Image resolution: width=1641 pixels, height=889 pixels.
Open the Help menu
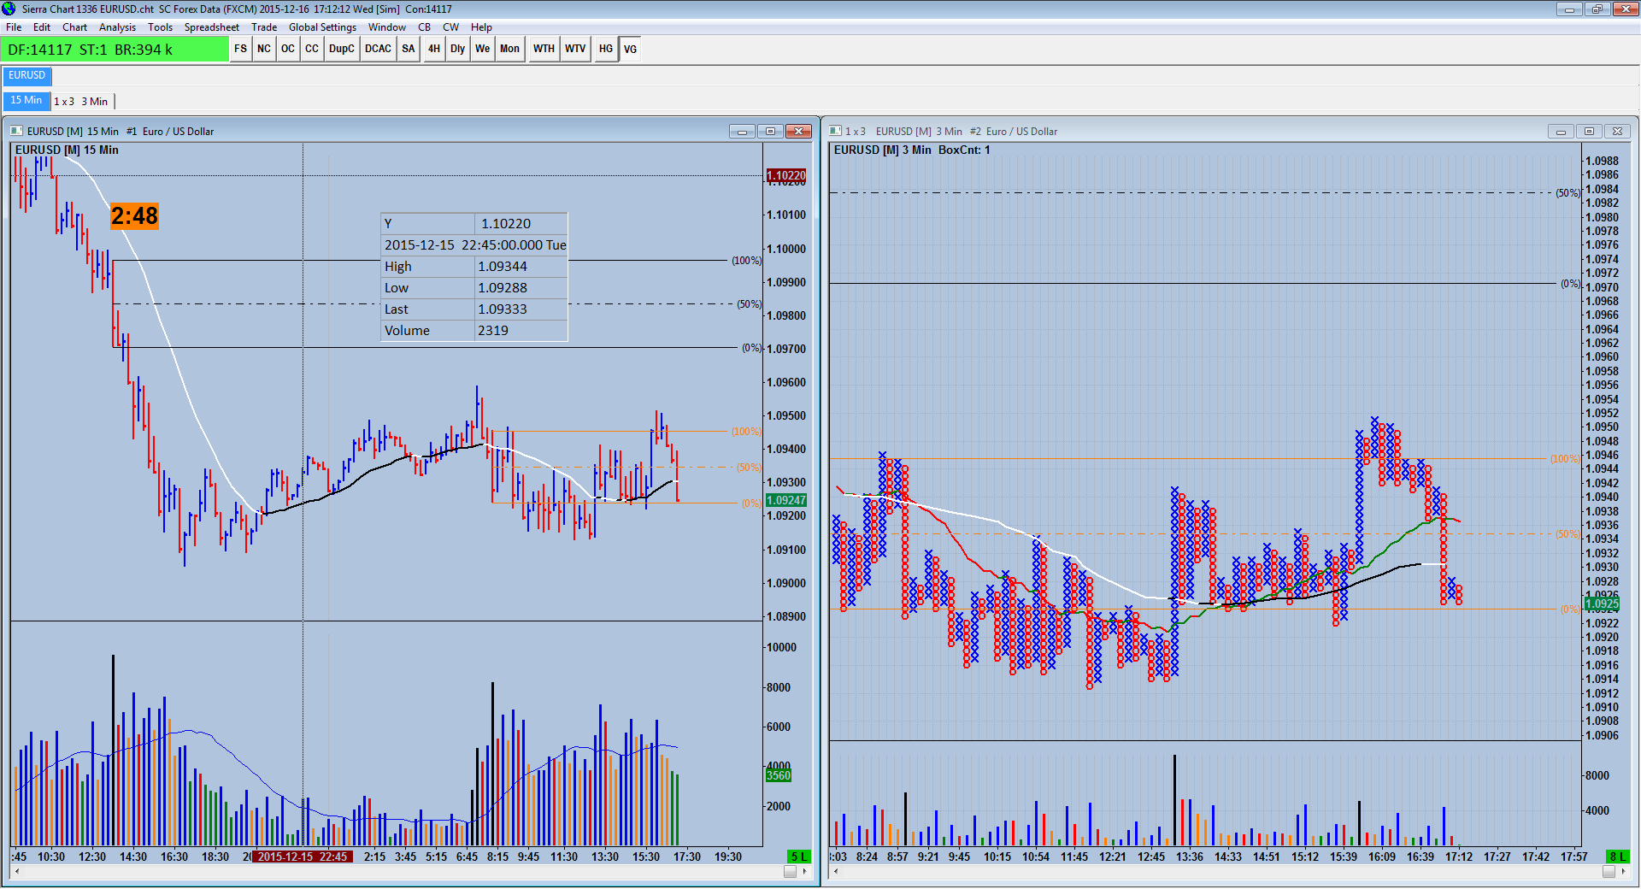[x=481, y=27]
